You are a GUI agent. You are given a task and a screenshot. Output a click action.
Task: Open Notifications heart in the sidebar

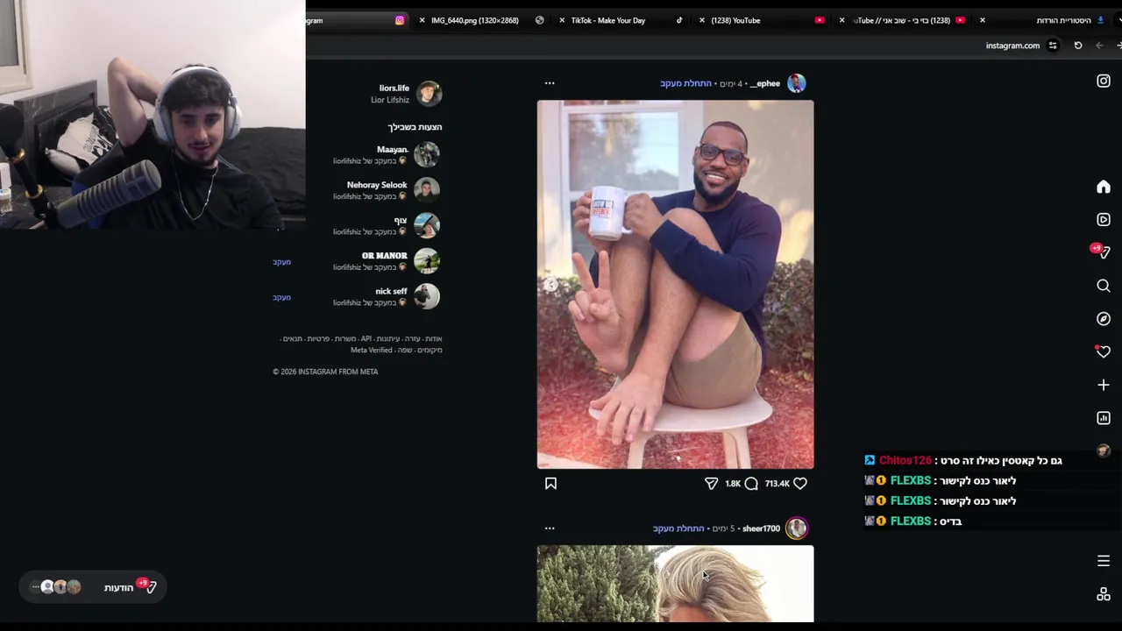pyautogui.click(x=1103, y=351)
